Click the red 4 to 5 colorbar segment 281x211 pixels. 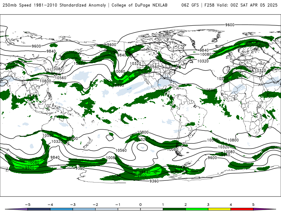[x=242, y=209]
